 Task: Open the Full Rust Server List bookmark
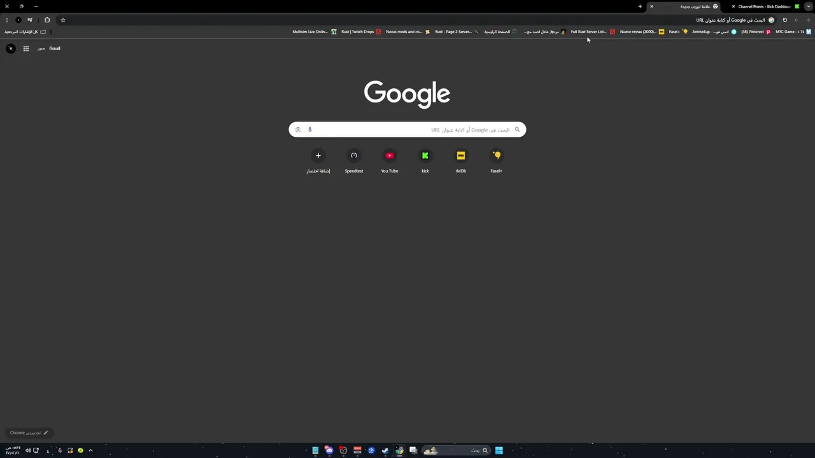point(593,32)
